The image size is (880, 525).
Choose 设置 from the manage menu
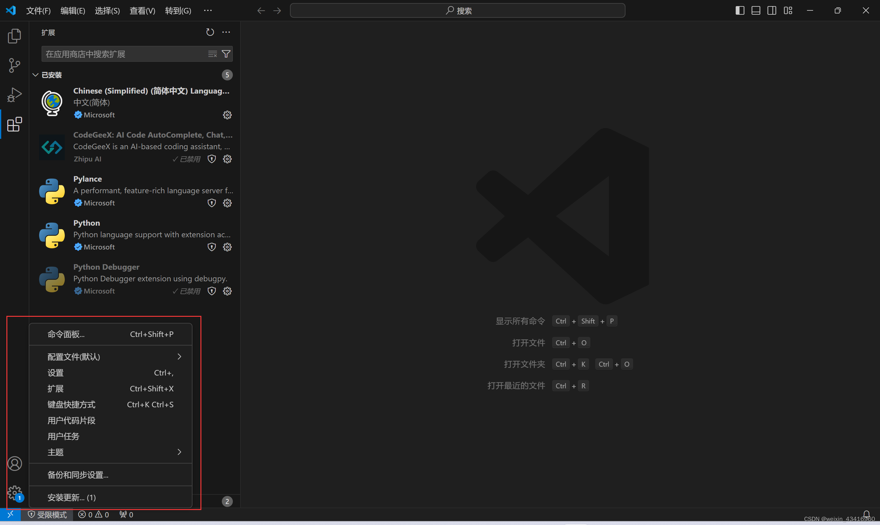point(111,373)
